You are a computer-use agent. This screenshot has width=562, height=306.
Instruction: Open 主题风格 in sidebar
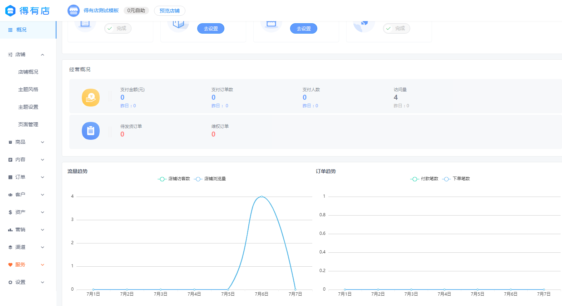point(28,89)
